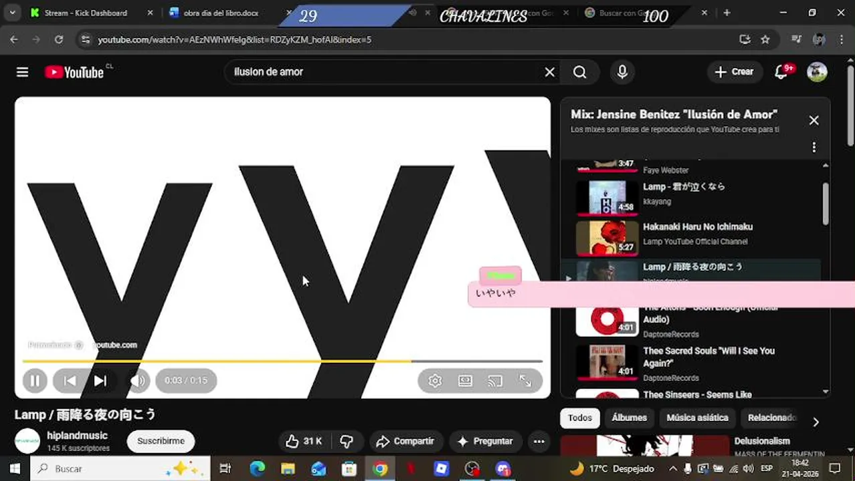Start voice search with microphone
The width and height of the screenshot is (855, 481).
coord(622,72)
